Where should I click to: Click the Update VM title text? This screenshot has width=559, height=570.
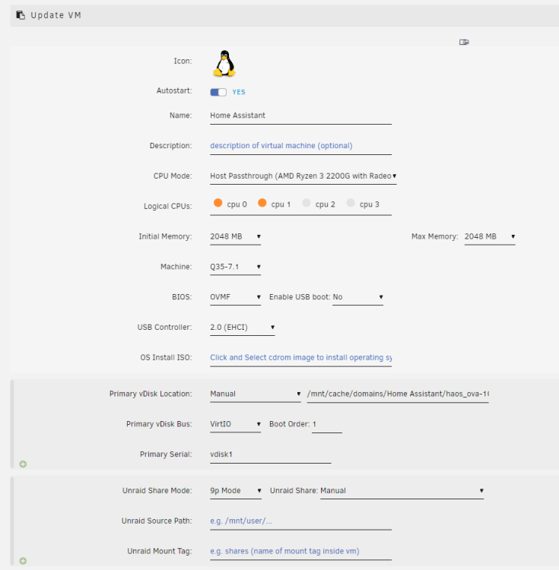pyautogui.click(x=56, y=15)
